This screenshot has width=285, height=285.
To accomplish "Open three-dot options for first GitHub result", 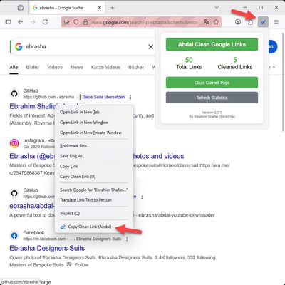I will [x=130, y=97].
